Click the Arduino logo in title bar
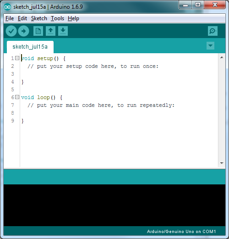The image size is (229, 239). [x=7, y=7]
